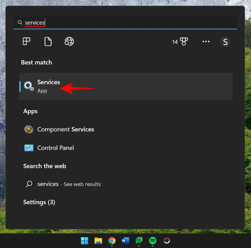The height and width of the screenshot is (248, 251).
Task: Select the 'services' web search entry
Action: pyautogui.click(x=48, y=184)
